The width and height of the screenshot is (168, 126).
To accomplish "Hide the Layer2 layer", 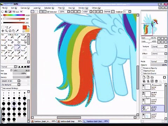I will pos(143,114).
